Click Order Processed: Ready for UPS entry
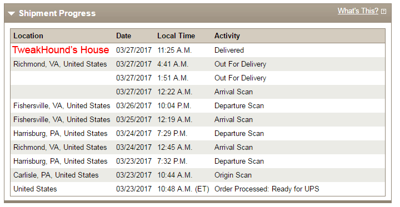The width and height of the screenshot is (400, 207). [x=267, y=189]
